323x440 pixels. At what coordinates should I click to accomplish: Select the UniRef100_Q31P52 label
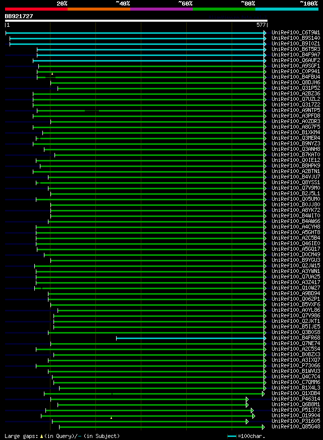(296, 88)
